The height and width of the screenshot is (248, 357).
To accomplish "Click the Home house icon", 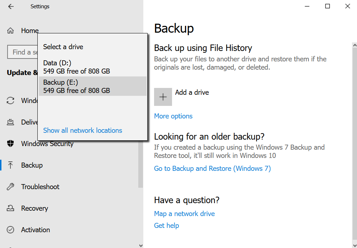I will (x=11, y=31).
